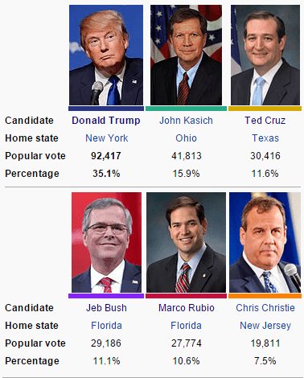The height and width of the screenshot is (378, 304).
Task: Follow the New York home state link
Action: pos(107,138)
